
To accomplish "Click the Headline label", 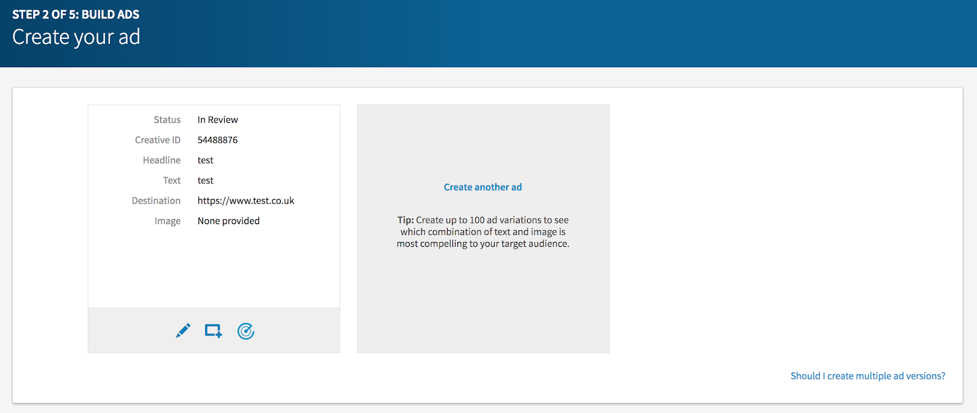I will [162, 160].
